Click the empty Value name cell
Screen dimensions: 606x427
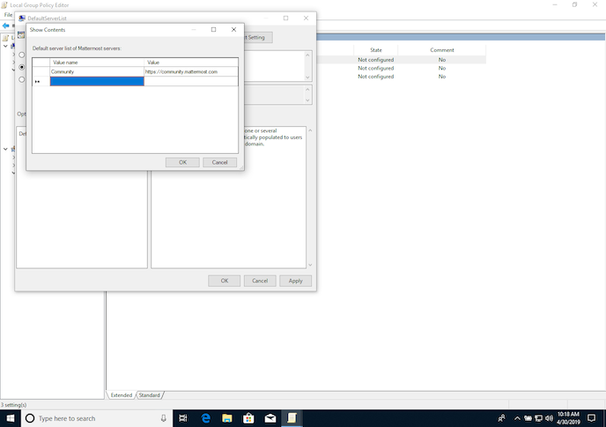(x=97, y=81)
